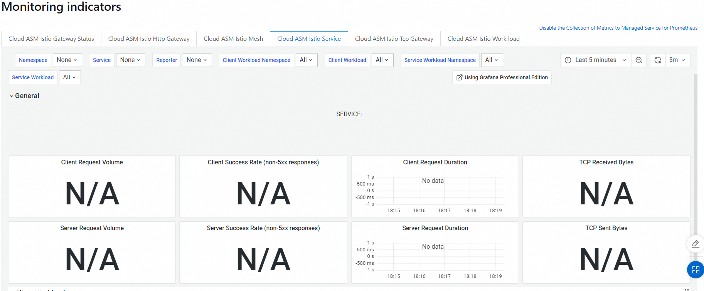
Task: Click the external link icon for Grafana
Action: pyautogui.click(x=459, y=77)
